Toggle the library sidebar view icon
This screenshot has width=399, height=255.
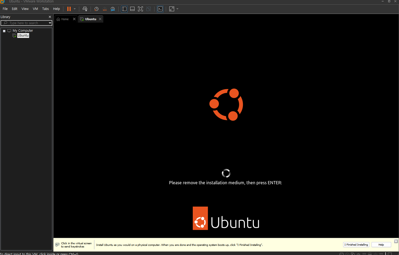(x=124, y=9)
